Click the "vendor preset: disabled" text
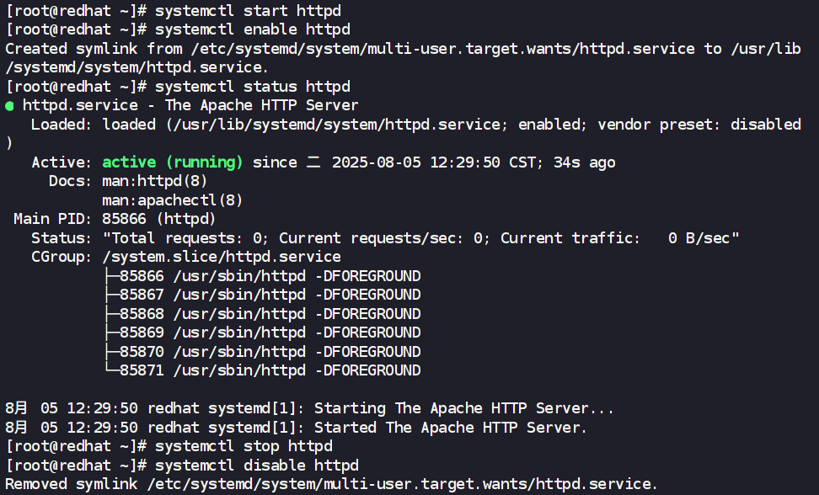 point(699,125)
